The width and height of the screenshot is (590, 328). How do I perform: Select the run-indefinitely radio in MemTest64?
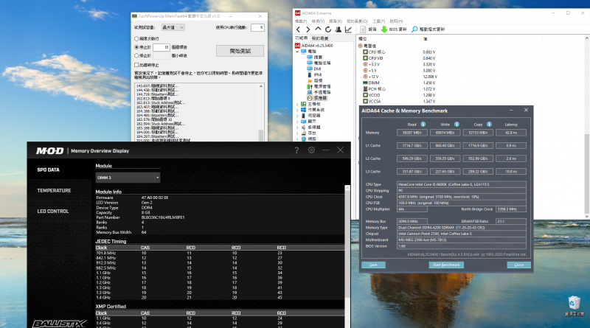click(x=136, y=39)
